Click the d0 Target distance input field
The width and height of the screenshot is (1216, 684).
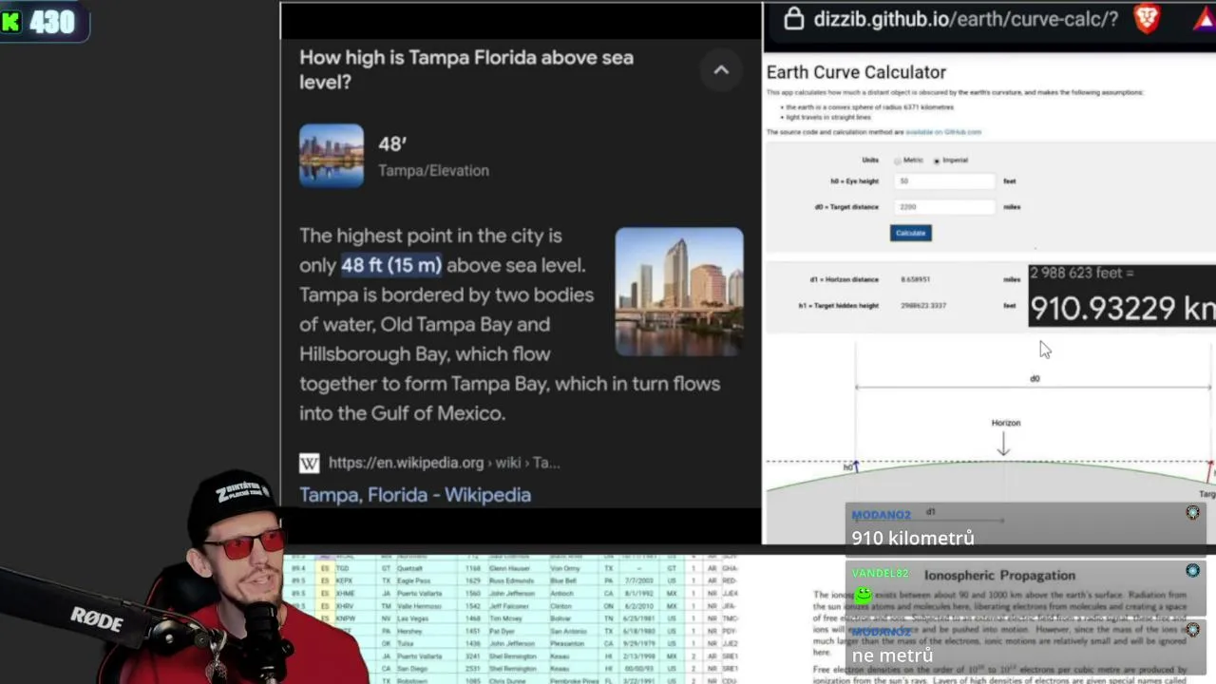click(942, 206)
